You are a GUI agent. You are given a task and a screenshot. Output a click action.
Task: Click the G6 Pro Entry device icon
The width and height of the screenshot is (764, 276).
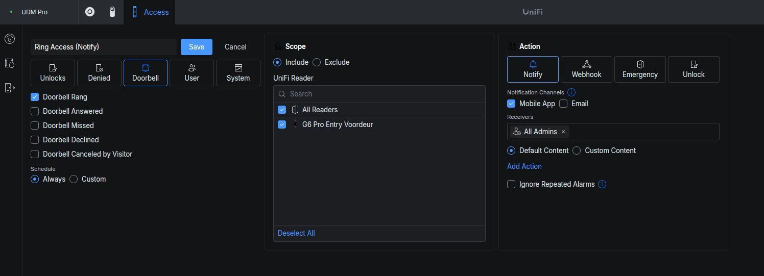[295, 124]
